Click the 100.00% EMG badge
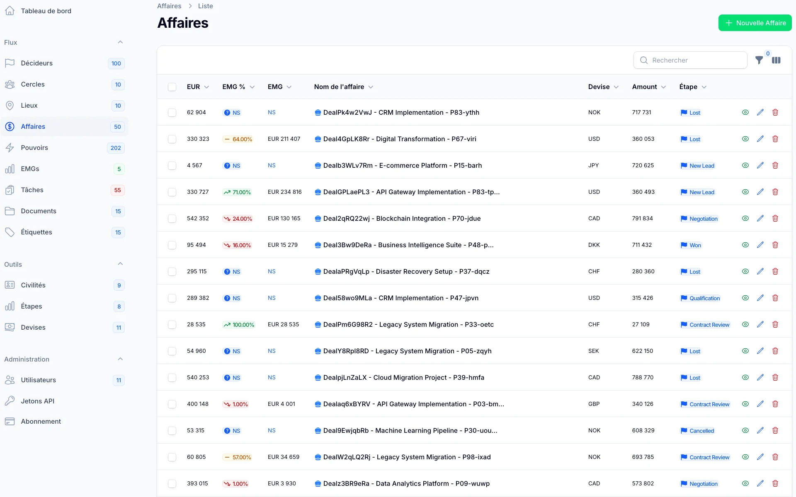796x497 pixels. pos(239,325)
